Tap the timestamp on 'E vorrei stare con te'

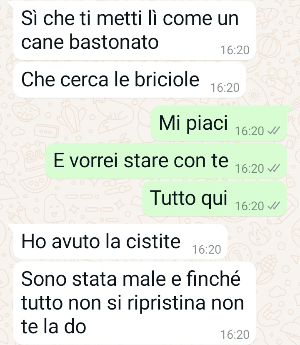[250, 169]
